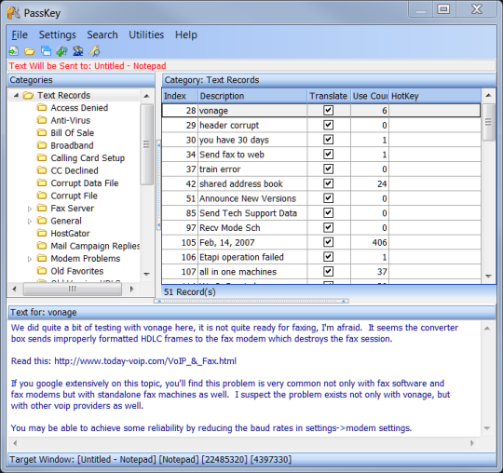Toggle Translate checkbox for vonage row
The width and height of the screenshot is (503, 473).
tap(328, 110)
